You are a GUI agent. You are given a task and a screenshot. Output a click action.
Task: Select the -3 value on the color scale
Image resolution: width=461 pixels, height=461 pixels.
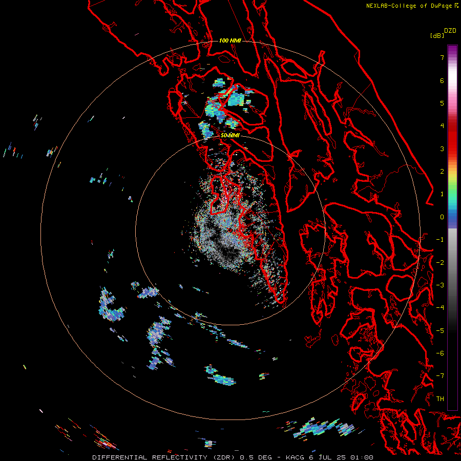[440, 285]
